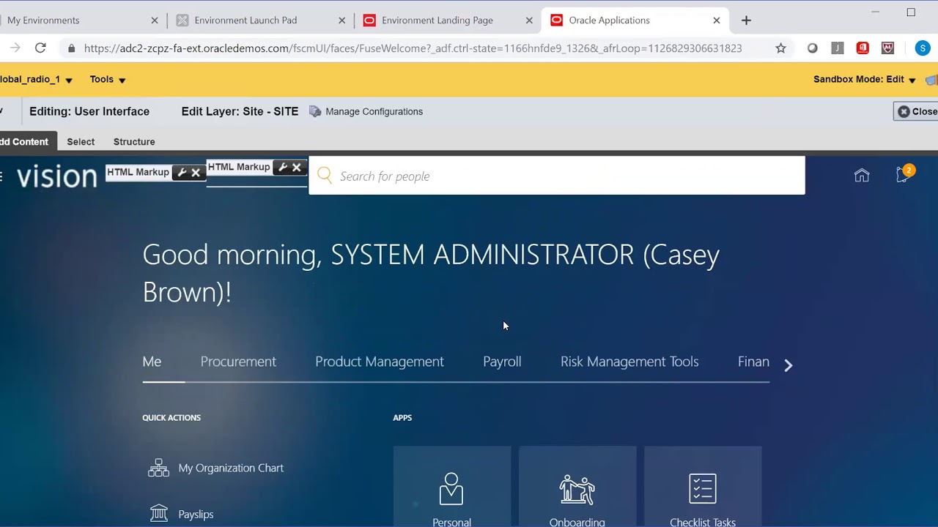
Task: Click the browser address bar URL
Action: point(413,48)
